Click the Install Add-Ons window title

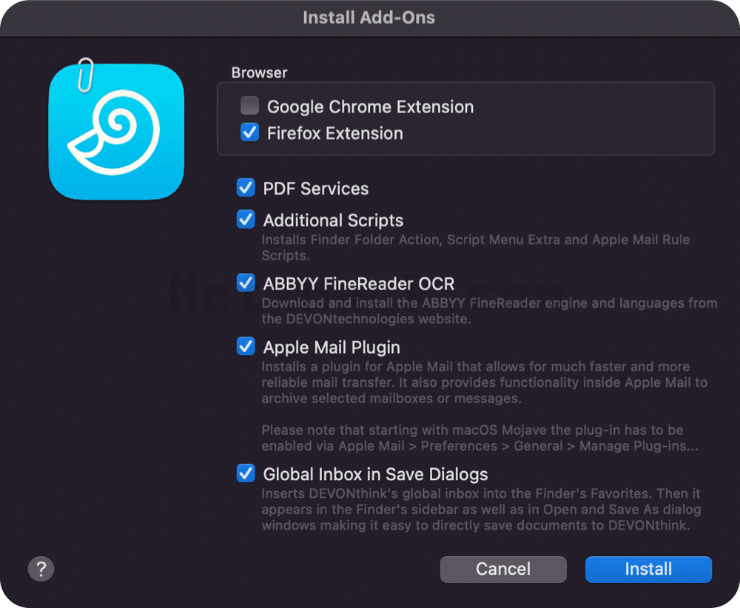pyautogui.click(x=369, y=18)
